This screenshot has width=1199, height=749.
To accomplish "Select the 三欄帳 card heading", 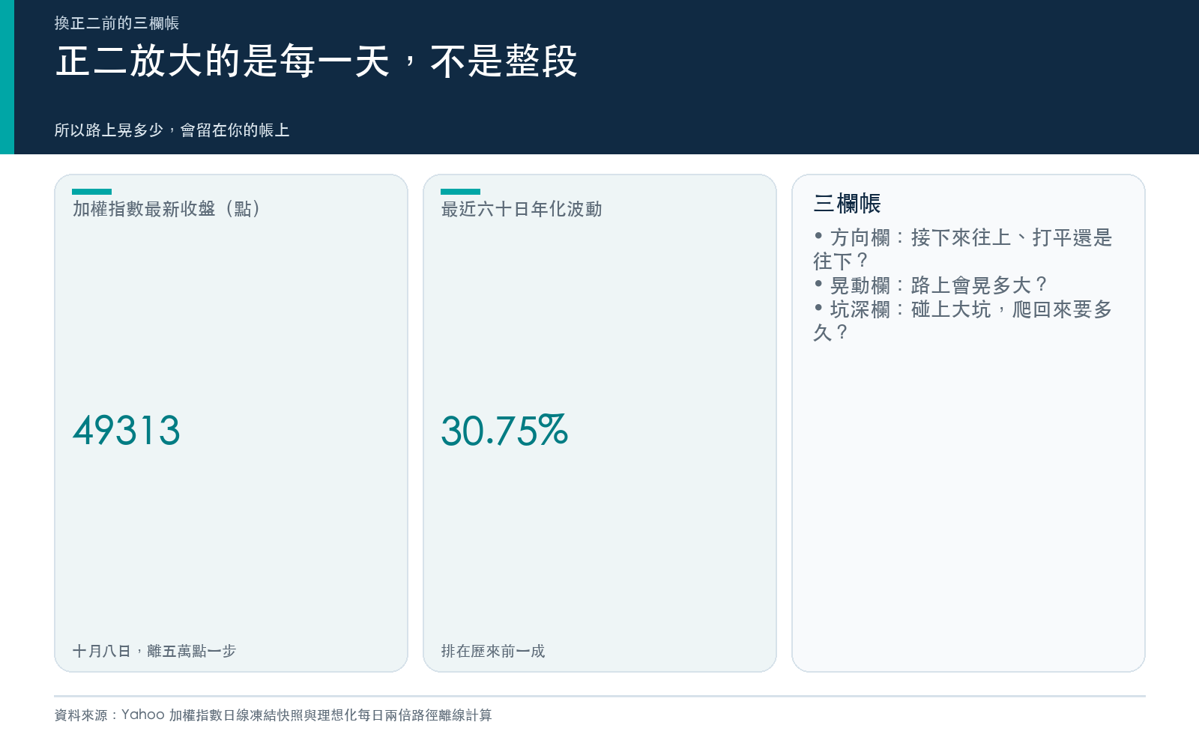I will tap(848, 203).
